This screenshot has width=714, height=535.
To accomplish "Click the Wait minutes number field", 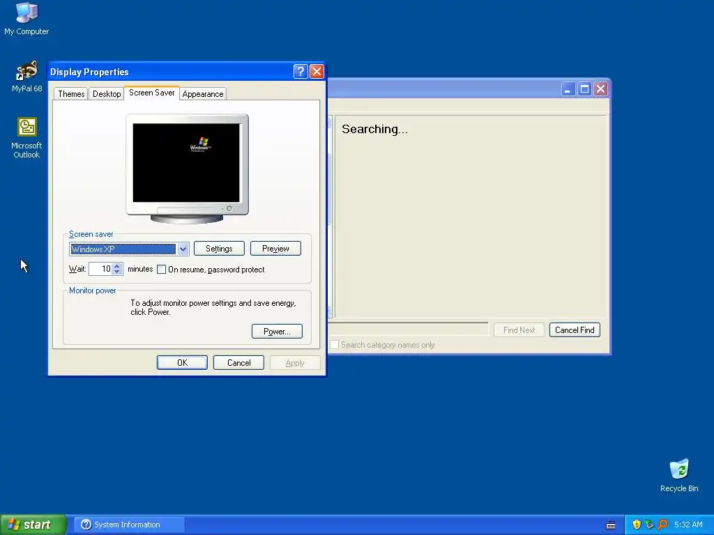I will 100,269.
